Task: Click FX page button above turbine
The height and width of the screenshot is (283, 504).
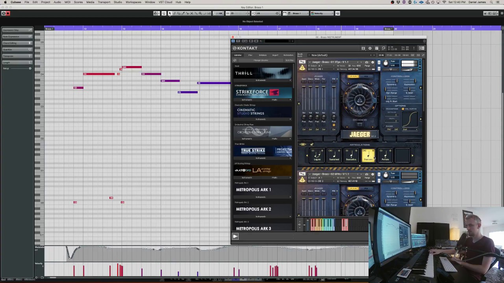Action: pos(367,76)
